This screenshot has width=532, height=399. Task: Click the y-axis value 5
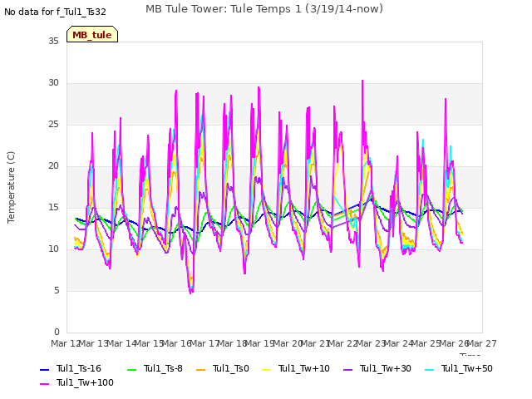pos(57,290)
